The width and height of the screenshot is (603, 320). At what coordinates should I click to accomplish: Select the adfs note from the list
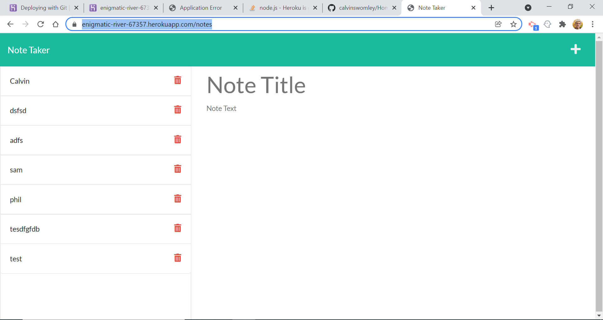point(16,140)
